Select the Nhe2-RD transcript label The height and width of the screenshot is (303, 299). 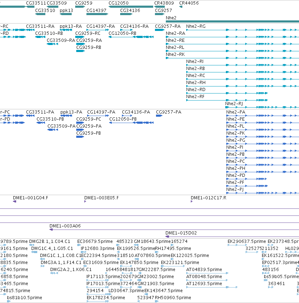tap(196, 90)
